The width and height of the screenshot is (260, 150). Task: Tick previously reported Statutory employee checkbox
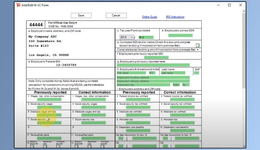click(x=32, y=146)
